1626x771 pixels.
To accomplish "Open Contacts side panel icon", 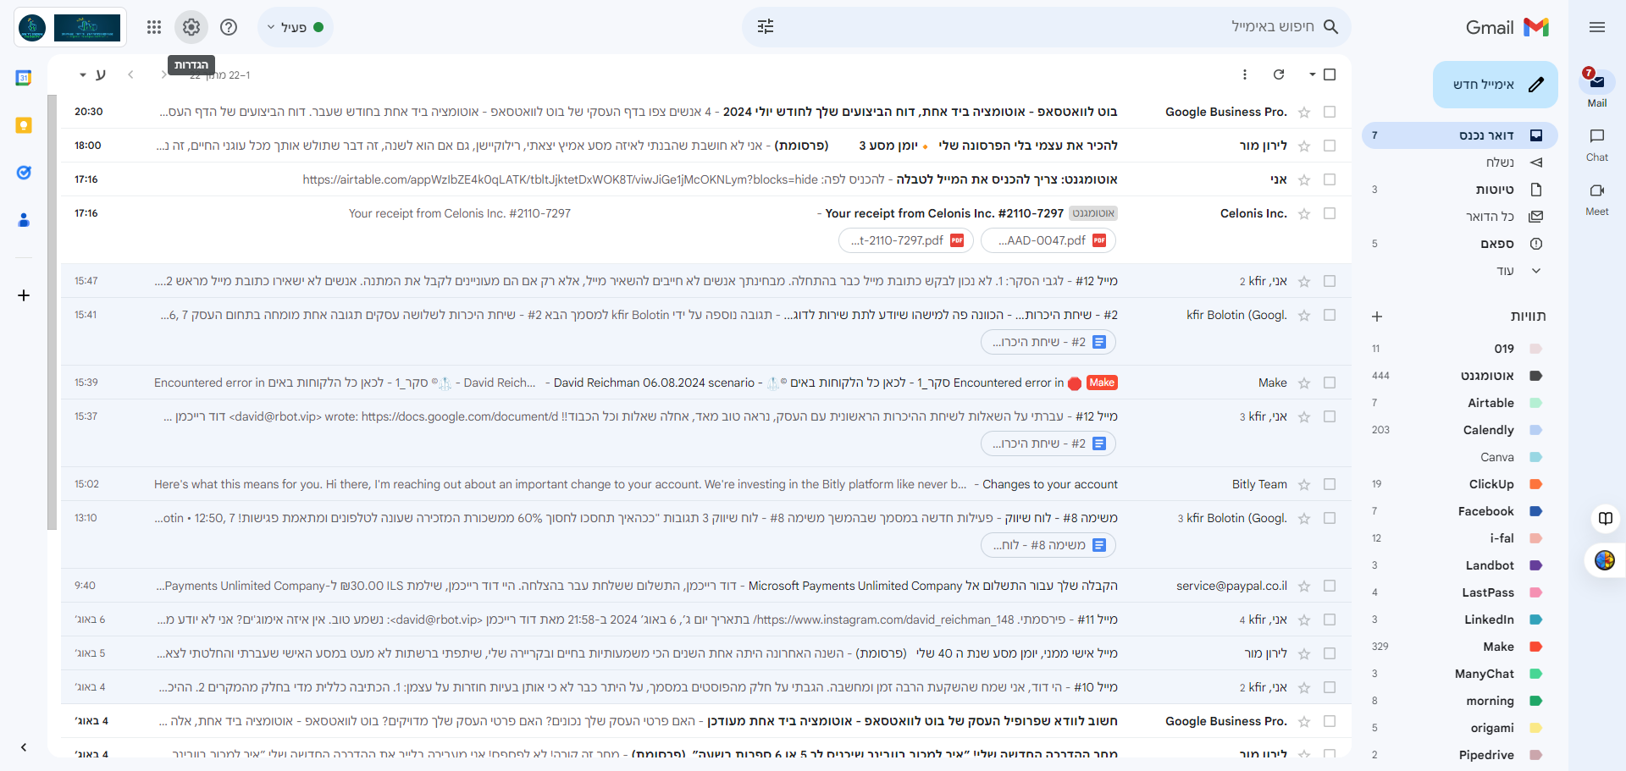I will coord(24,220).
